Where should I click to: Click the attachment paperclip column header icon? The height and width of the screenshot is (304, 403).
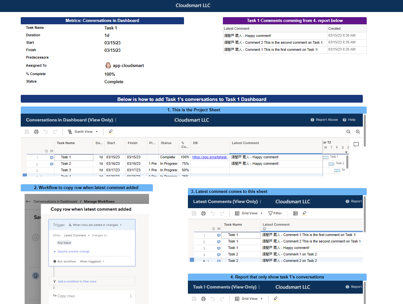[x=46, y=151]
